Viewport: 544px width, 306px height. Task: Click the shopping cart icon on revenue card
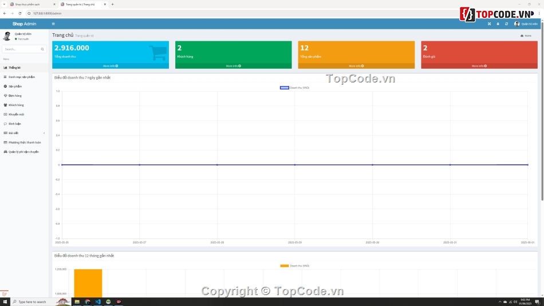click(x=158, y=53)
